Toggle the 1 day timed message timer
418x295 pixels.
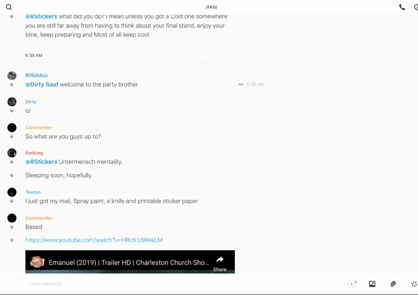(x=352, y=284)
